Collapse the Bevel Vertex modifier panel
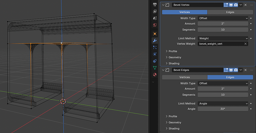Image resolution: width=256 pixels, height=133 pixels. pos(163,5)
